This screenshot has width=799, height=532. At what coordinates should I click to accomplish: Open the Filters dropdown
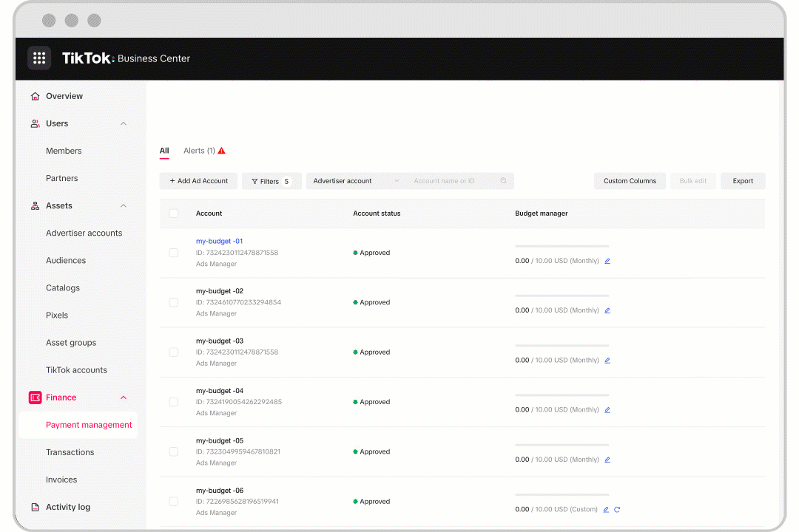272,181
